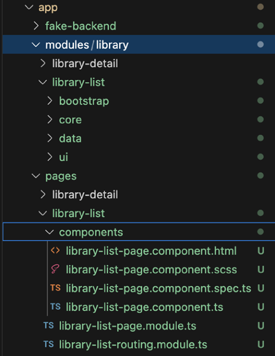Image resolution: width=275 pixels, height=356 pixels.
Task: Click U badge on library-list-page.component.scss
Action: (x=261, y=269)
